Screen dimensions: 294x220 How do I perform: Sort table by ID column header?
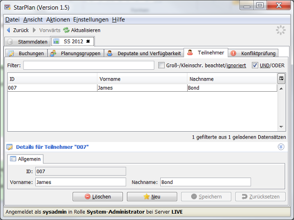(x=52, y=79)
